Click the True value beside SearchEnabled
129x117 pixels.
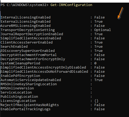click(99, 47)
